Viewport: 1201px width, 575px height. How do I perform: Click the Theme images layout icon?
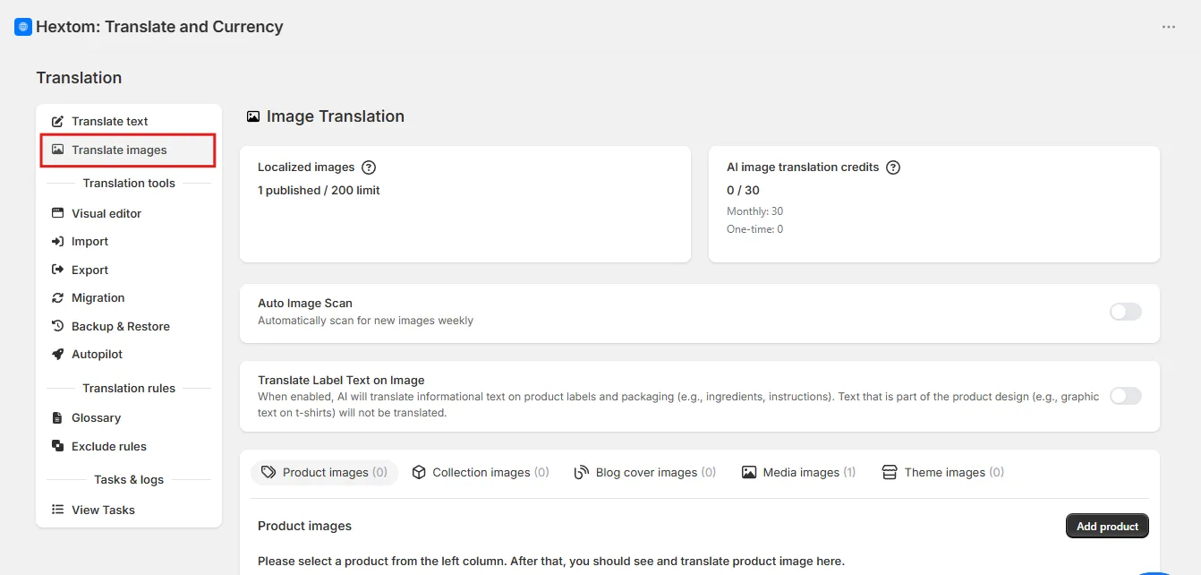tap(890, 472)
